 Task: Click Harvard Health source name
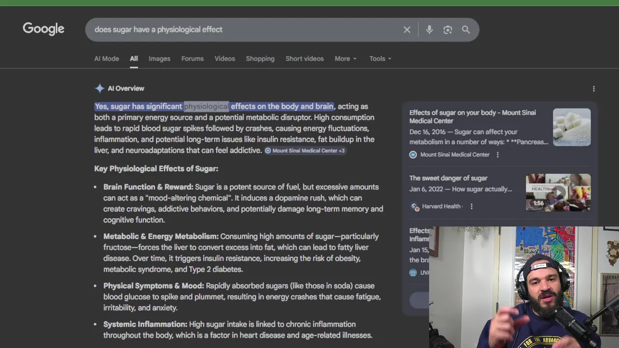pos(441,206)
